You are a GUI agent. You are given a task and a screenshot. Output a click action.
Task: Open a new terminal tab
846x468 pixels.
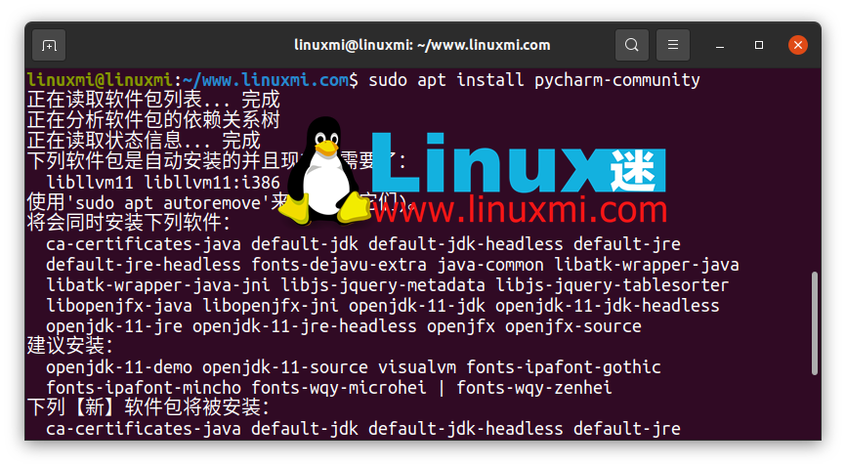(x=49, y=45)
